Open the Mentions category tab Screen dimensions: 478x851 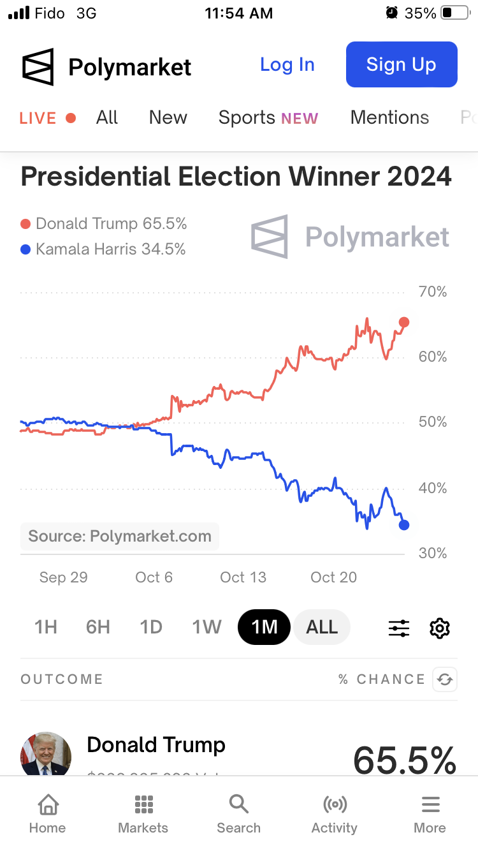389,118
